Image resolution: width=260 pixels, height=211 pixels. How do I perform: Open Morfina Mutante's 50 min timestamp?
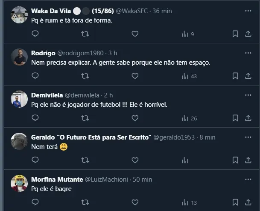click(142, 179)
